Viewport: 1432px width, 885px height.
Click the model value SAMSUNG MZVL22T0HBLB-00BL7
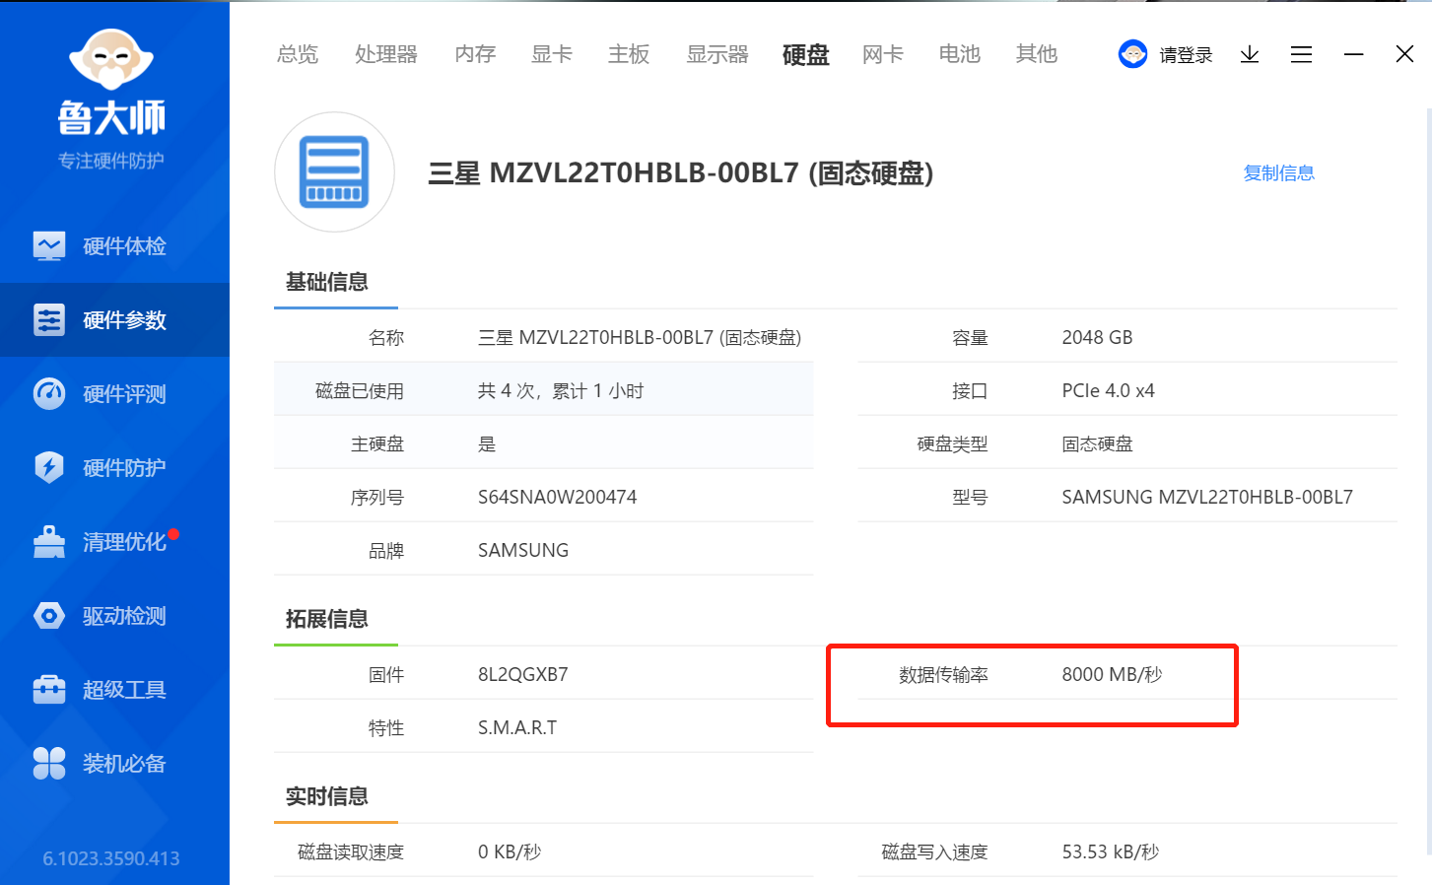pyautogui.click(x=1207, y=498)
